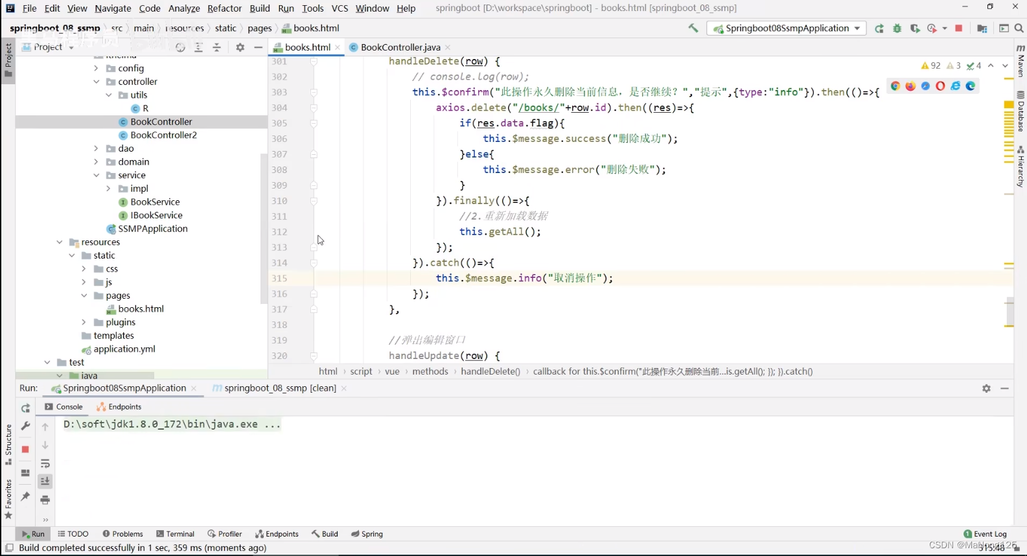Open Maven side tool window

click(1021, 61)
